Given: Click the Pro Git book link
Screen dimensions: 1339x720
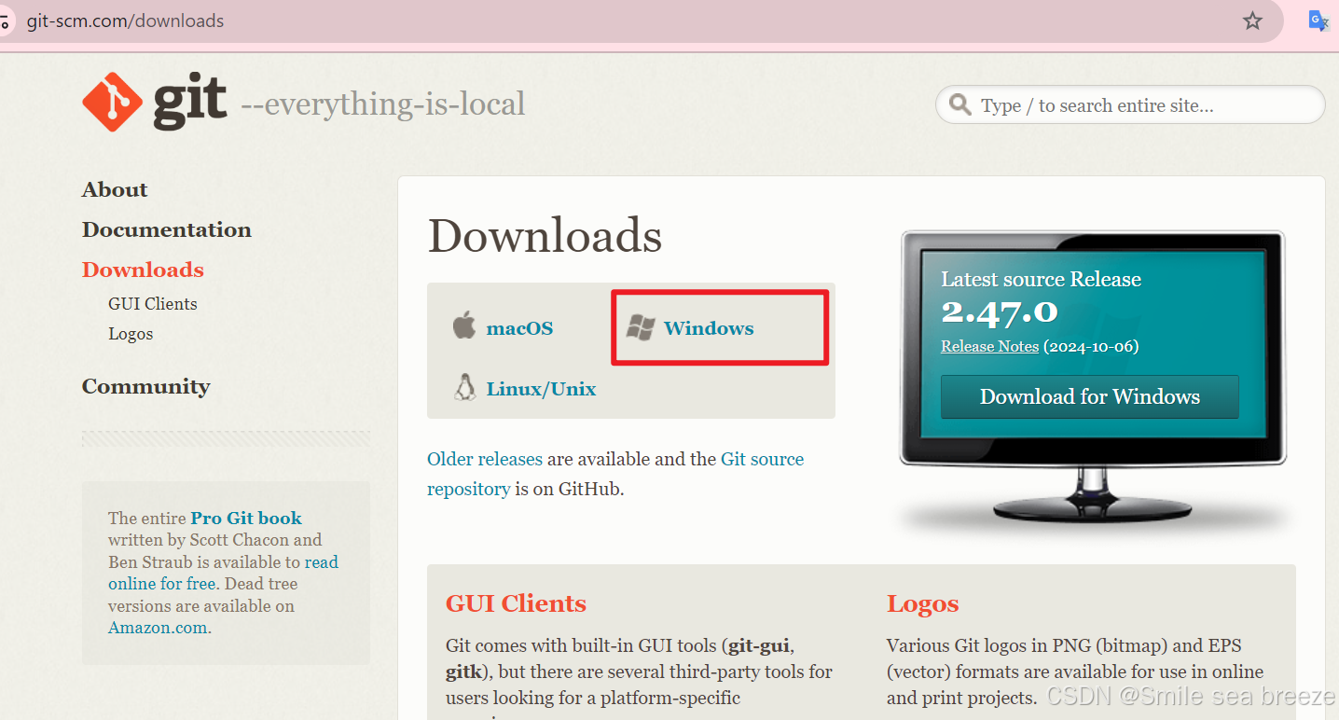Looking at the screenshot, I should pos(246,518).
